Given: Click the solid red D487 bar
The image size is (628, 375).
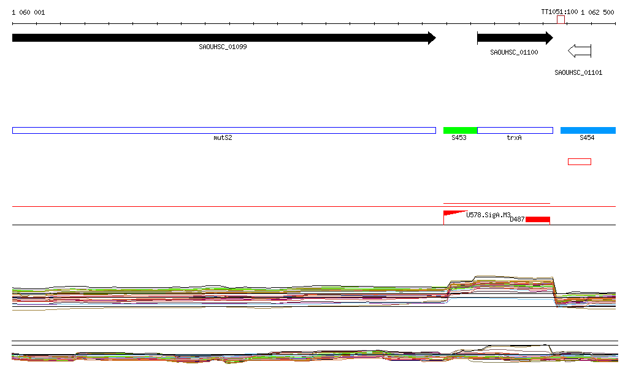Looking at the screenshot, I should pos(538,219).
